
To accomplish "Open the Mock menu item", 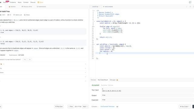I will pyautogui.click(x=19, y=2).
